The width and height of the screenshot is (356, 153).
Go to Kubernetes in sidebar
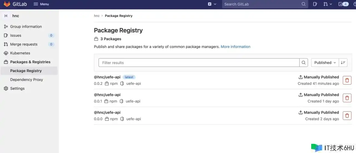click(20, 53)
